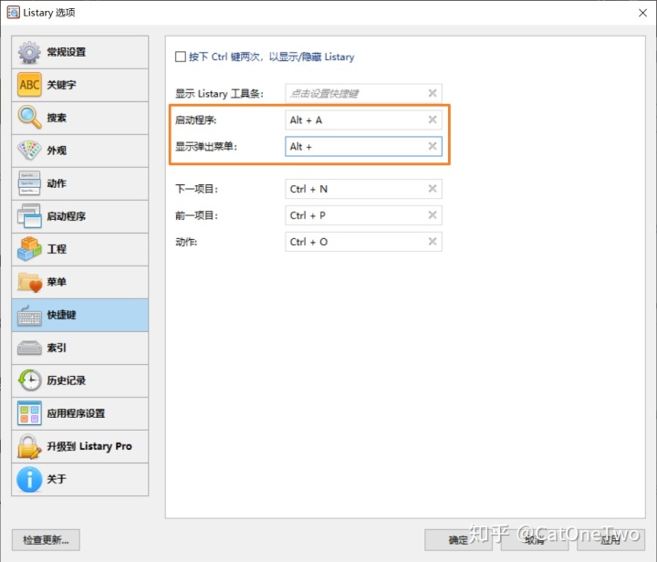Select the 快捷键 keyboard icon
This screenshot has height=562, width=657.
coord(29,316)
